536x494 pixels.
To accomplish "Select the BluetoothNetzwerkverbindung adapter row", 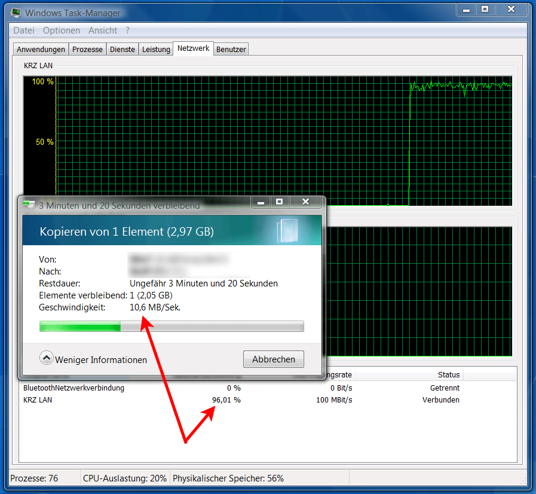I will point(73,388).
